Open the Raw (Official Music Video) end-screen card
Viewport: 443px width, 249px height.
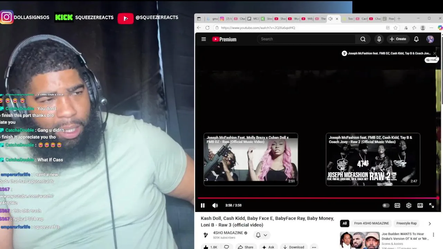click(251, 159)
